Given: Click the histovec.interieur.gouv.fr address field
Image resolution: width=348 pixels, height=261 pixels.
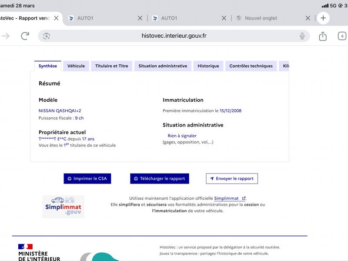Looking at the screenshot, I should coord(174,36).
